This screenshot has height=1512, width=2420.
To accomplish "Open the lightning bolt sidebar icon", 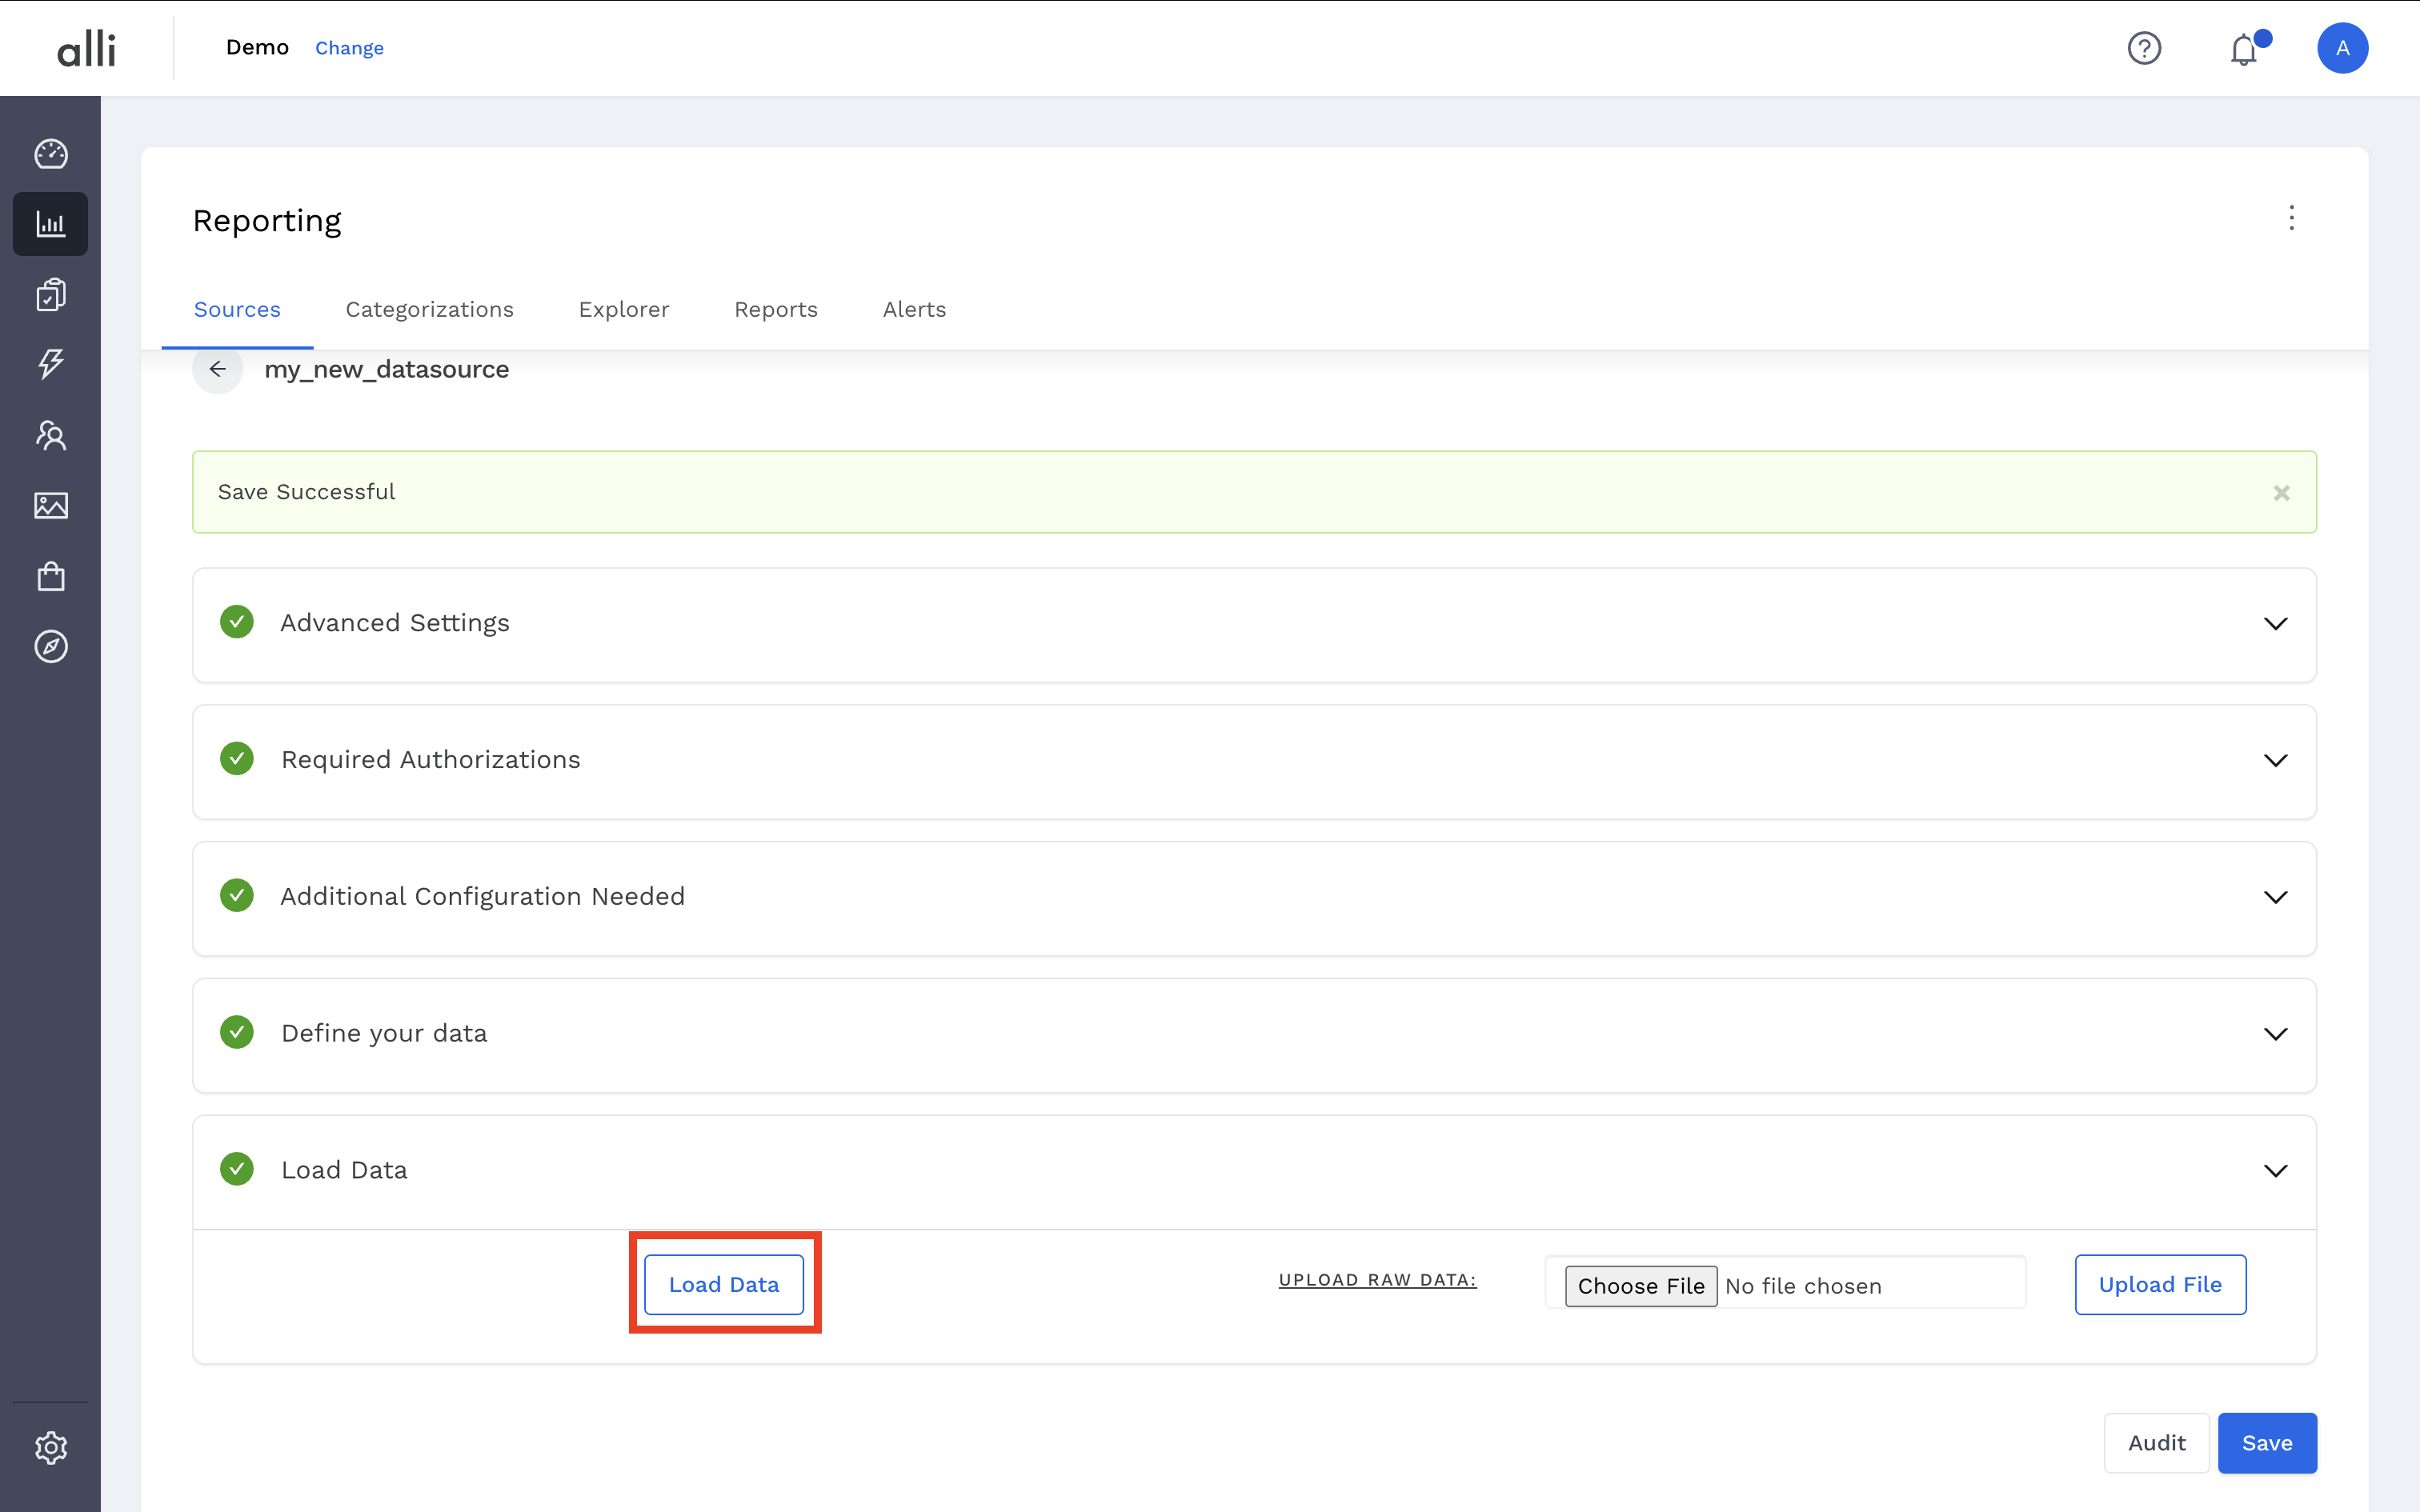I will pyautogui.click(x=51, y=363).
